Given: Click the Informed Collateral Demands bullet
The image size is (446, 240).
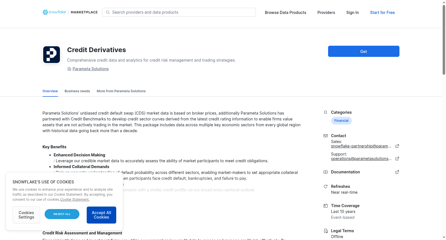Looking at the screenshot, I should tap(81, 167).
